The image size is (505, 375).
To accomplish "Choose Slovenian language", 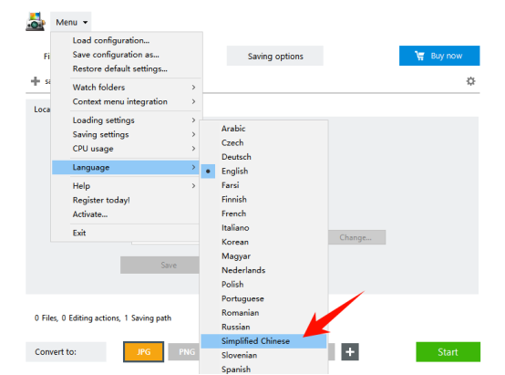I will [263, 355].
